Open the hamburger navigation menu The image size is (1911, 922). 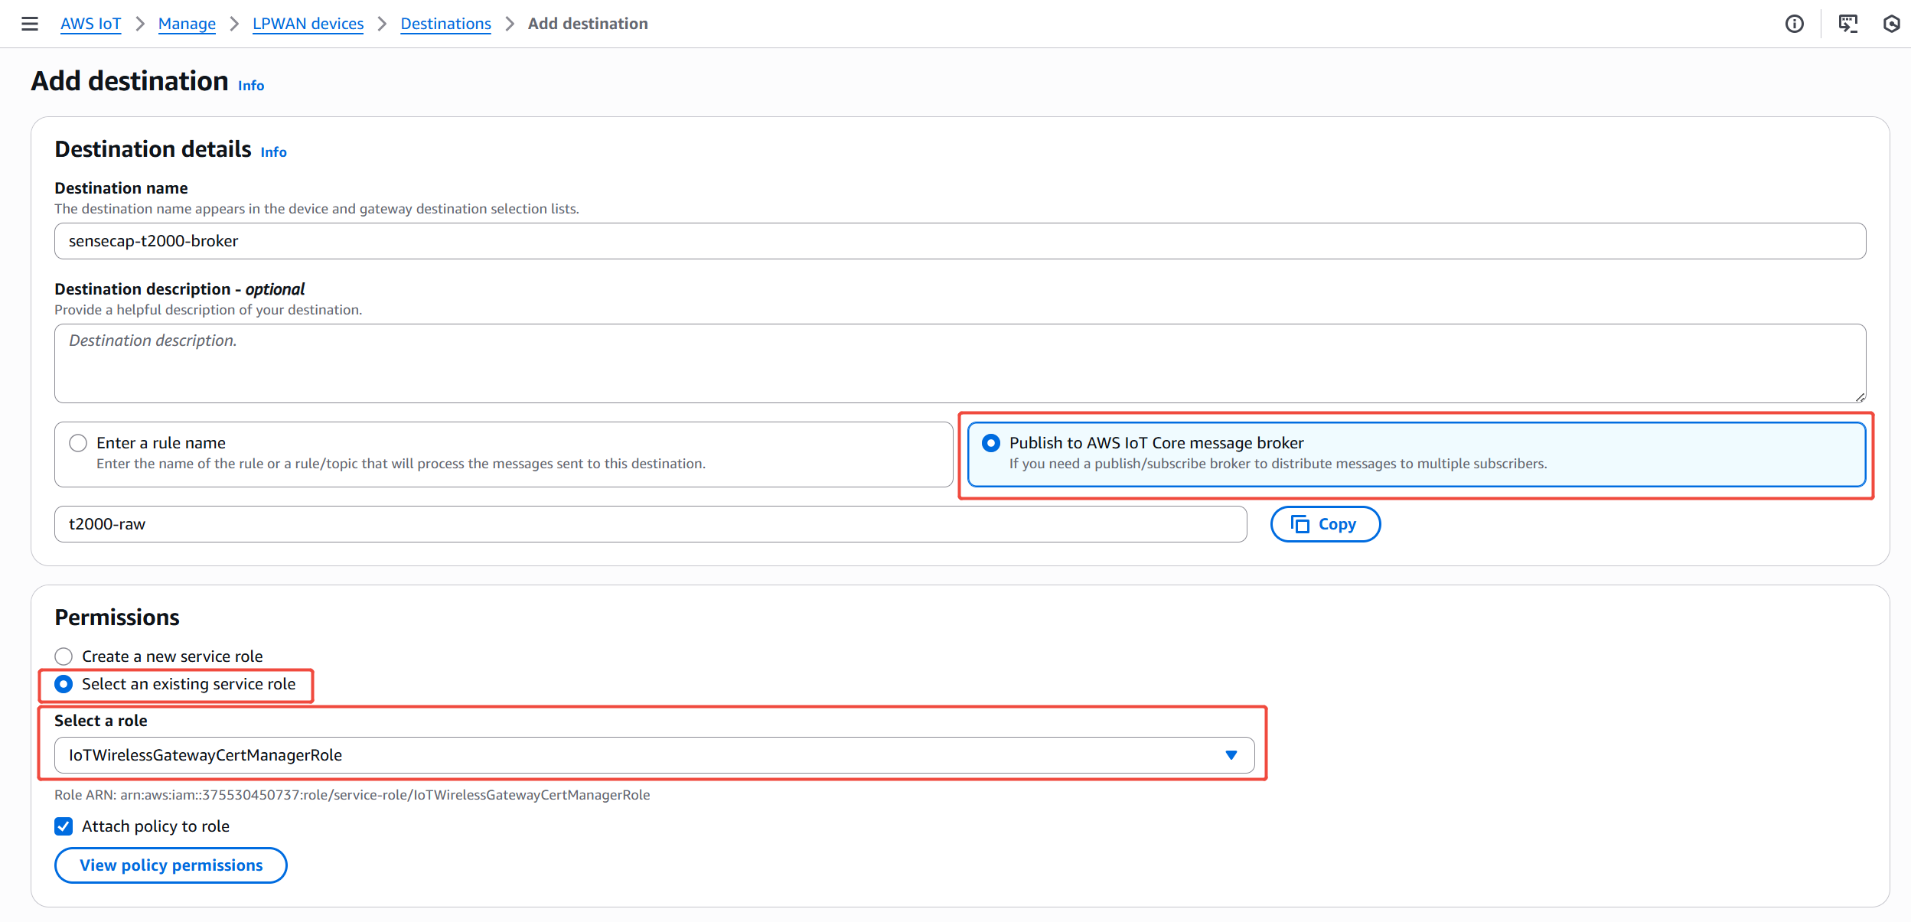click(x=30, y=24)
